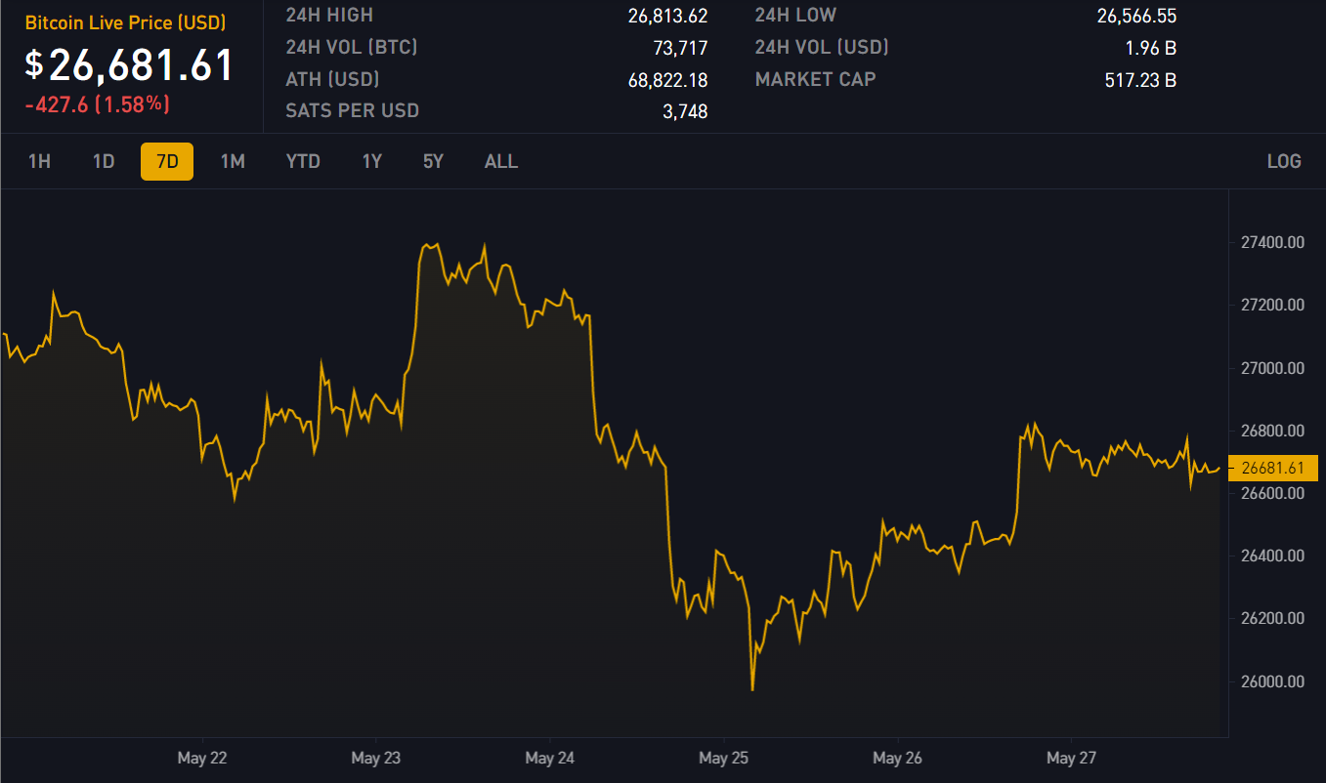Select the 1H time range tab
This screenshot has width=1326, height=783.
tap(39, 162)
